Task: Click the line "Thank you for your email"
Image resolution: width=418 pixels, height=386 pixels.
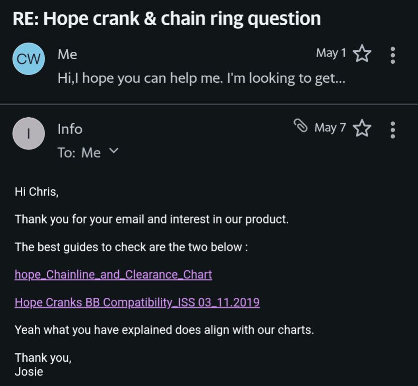Action: pyautogui.click(x=152, y=219)
